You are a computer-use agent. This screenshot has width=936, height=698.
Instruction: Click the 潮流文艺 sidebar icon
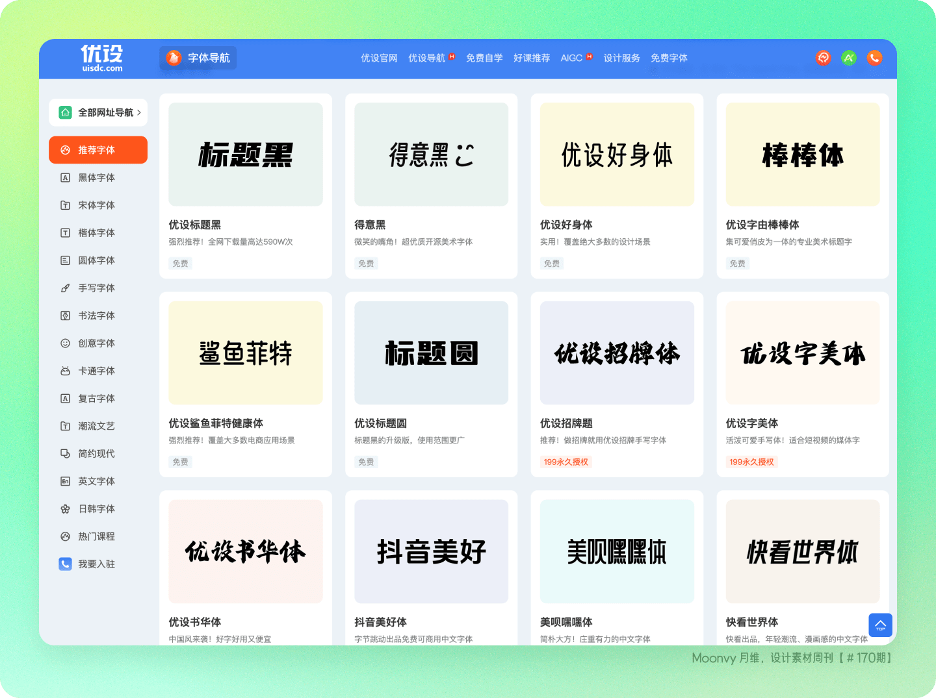coord(65,426)
